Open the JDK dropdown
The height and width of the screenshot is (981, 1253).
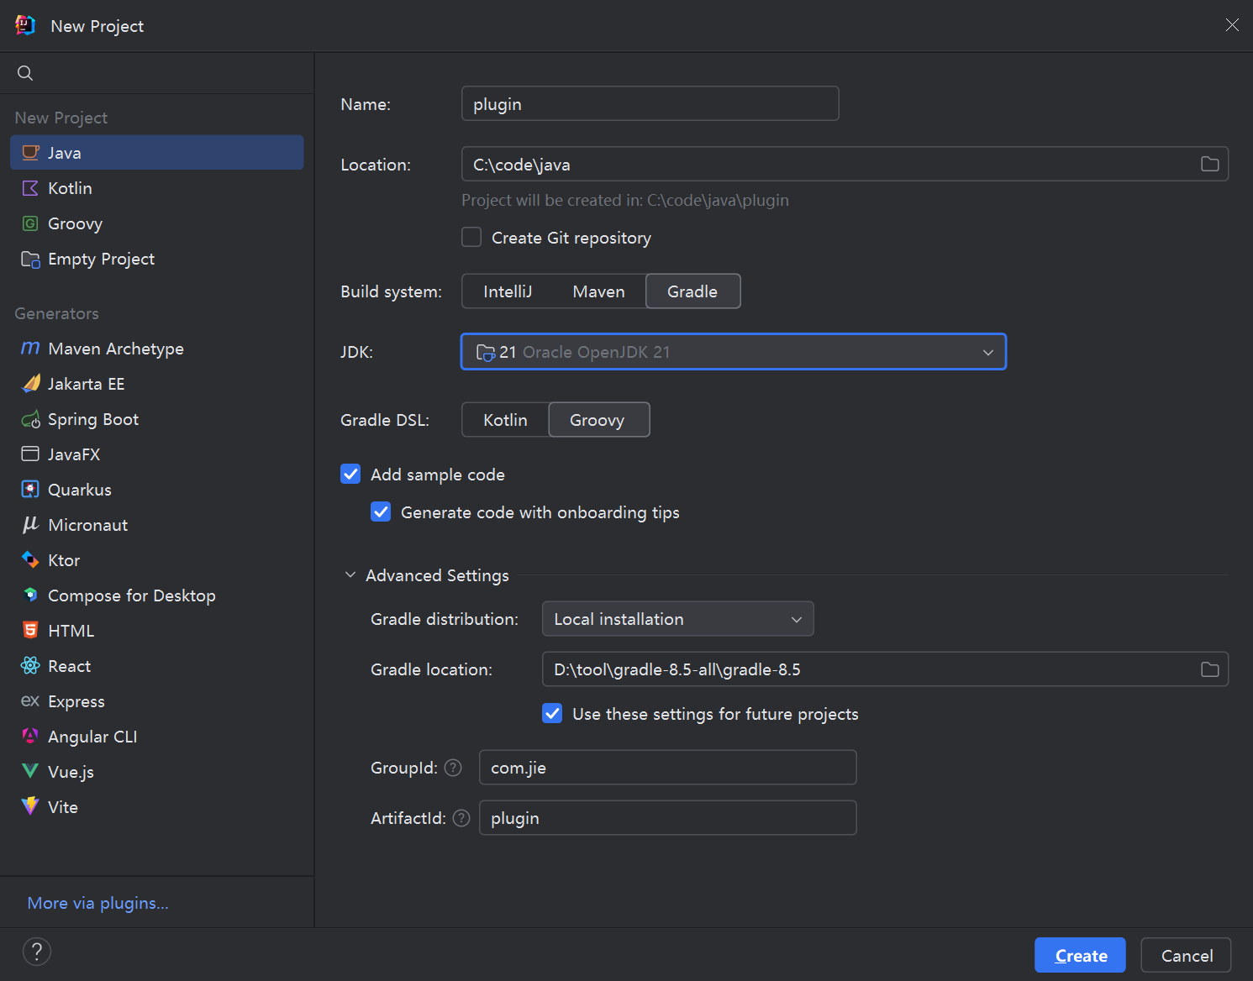[x=734, y=352]
